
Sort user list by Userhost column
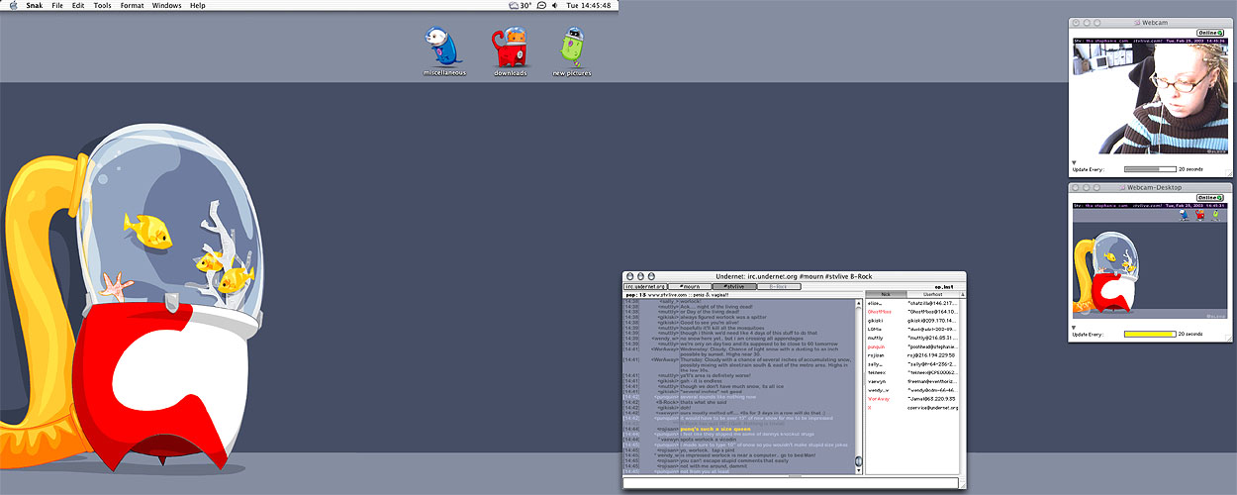tap(932, 294)
